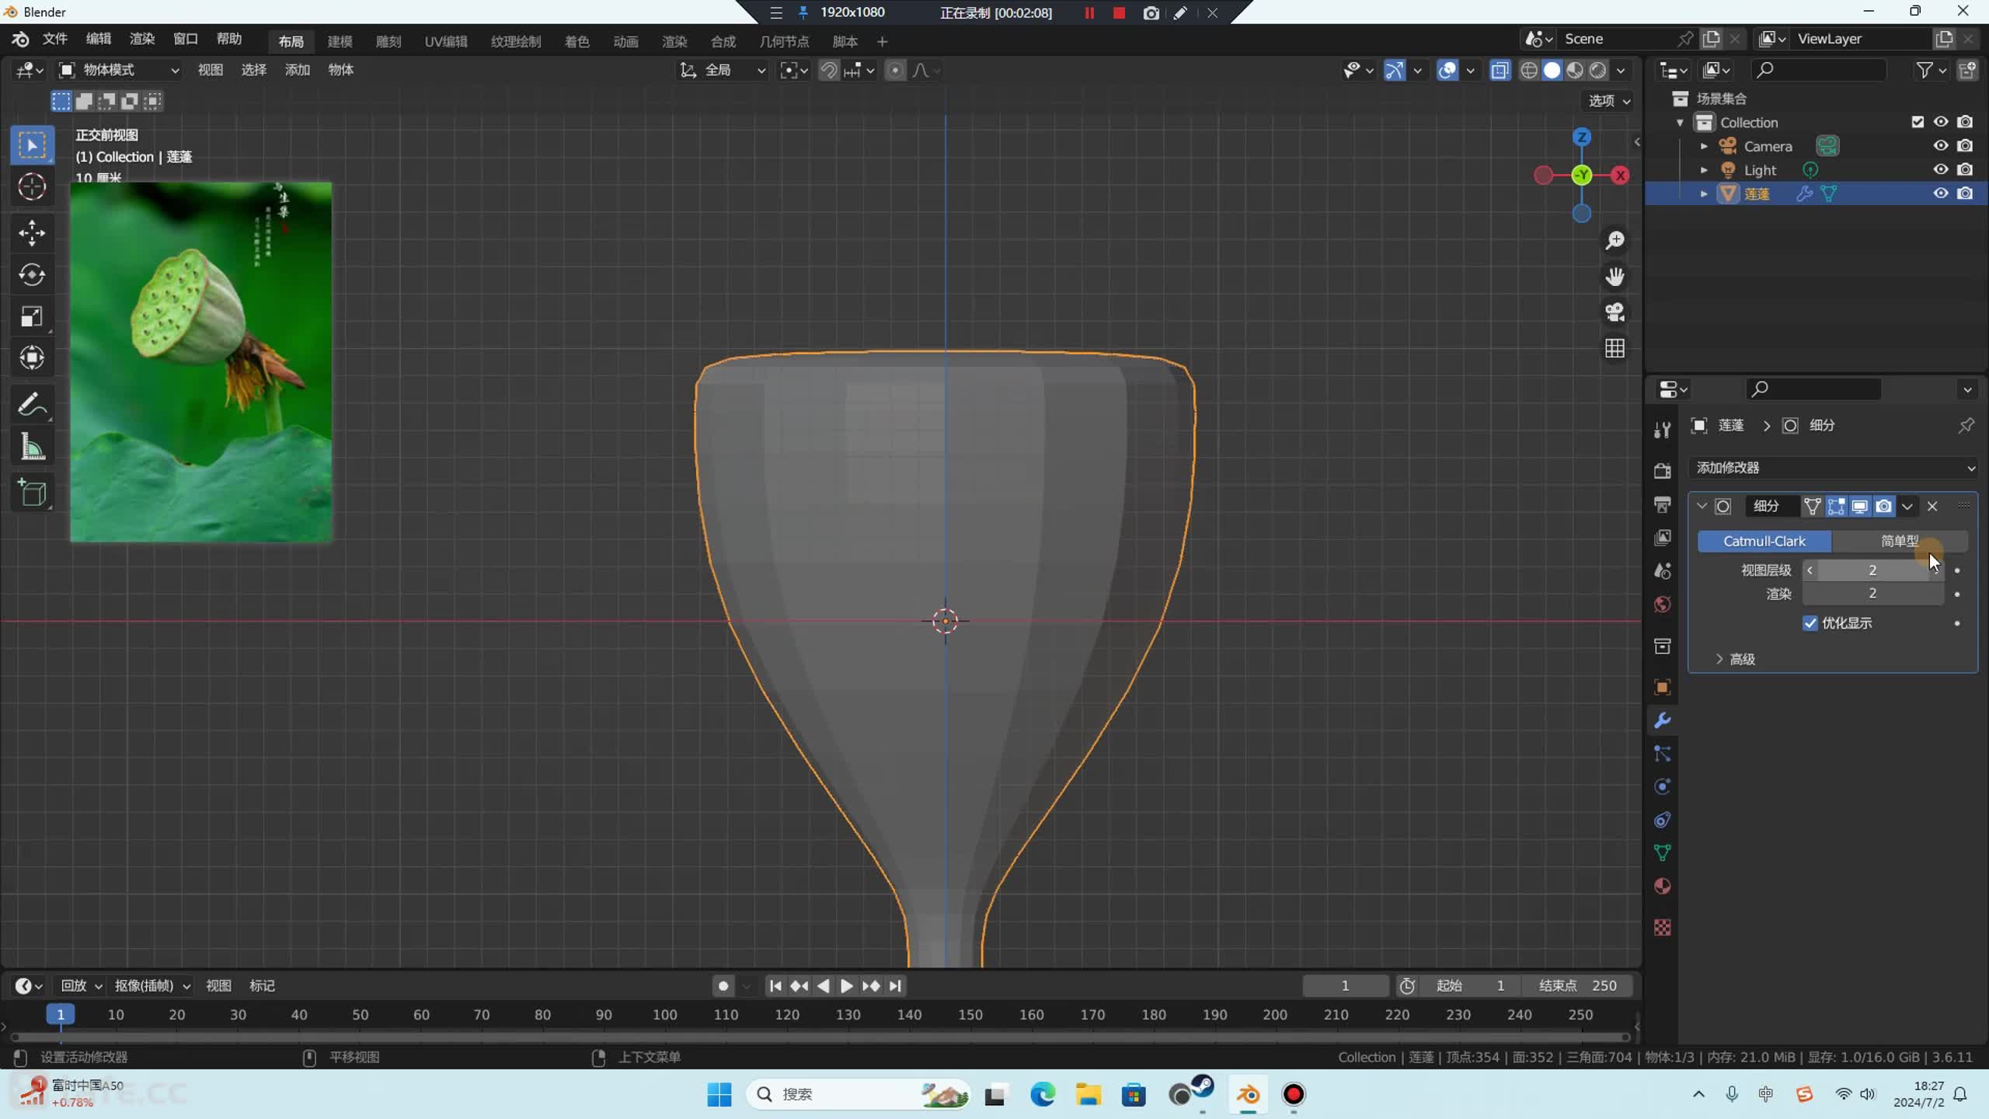The height and width of the screenshot is (1119, 1989).
Task: Open the 编辑 menu
Action: tap(98, 40)
